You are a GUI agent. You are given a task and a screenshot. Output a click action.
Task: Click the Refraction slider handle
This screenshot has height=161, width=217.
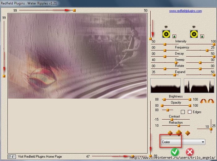[179, 126]
